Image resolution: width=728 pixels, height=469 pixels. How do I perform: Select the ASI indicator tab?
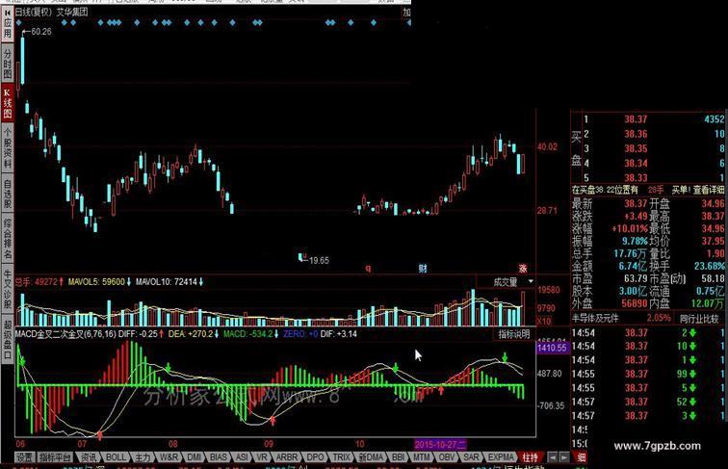(x=242, y=457)
